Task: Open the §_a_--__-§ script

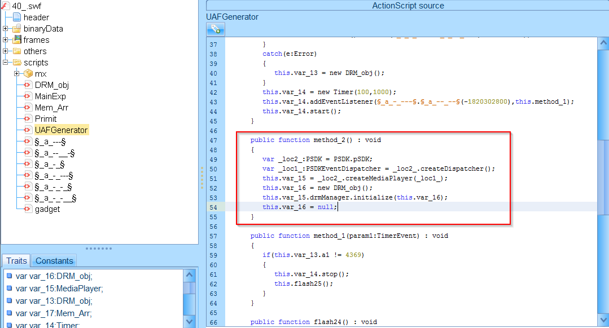Action: [x=54, y=153]
